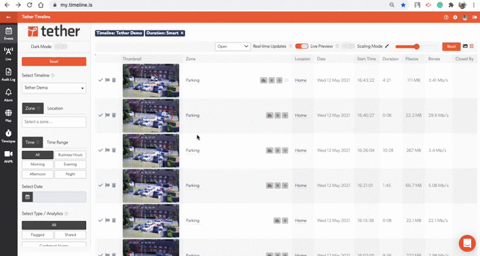Click the Timeline: Tether Demo tag
This screenshot has width=480, height=256.
tap(119, 33)
